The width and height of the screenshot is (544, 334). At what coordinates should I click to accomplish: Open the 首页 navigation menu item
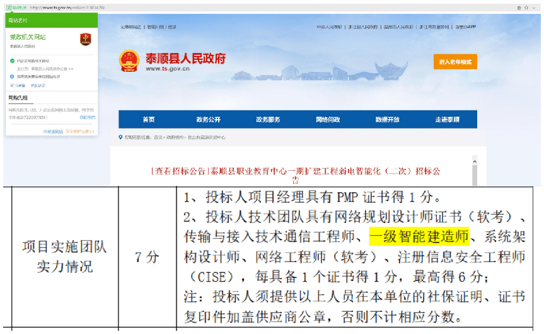coord(149,119)
